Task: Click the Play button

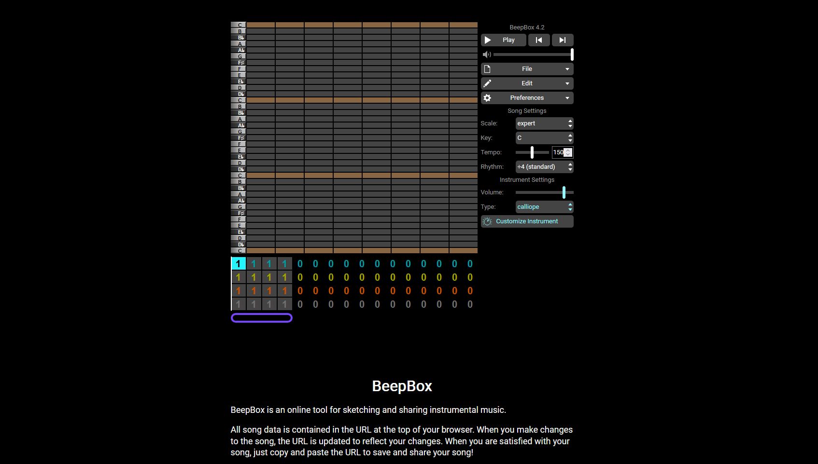Action: click(x=503, y=40)
